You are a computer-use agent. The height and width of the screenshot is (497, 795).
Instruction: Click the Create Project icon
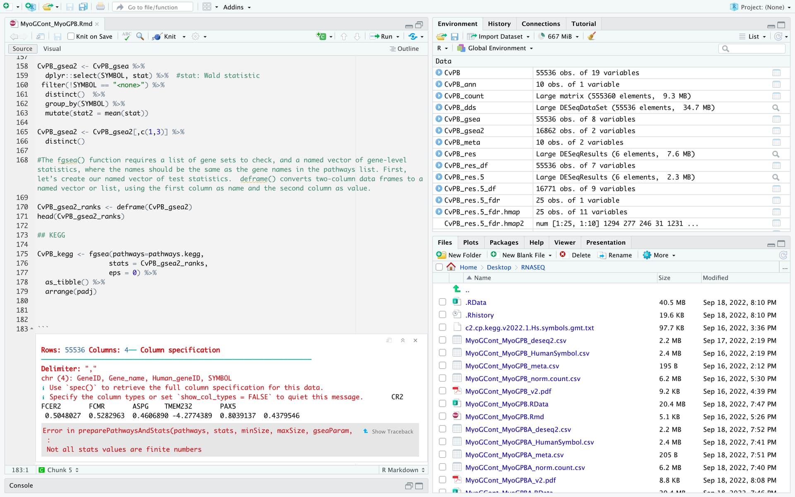click(x=30, y=7)
